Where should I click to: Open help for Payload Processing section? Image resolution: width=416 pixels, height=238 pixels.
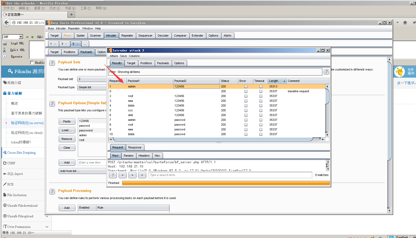tap(52, 191)
